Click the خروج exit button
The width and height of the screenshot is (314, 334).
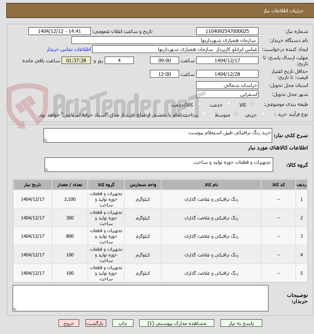point(69,323)
